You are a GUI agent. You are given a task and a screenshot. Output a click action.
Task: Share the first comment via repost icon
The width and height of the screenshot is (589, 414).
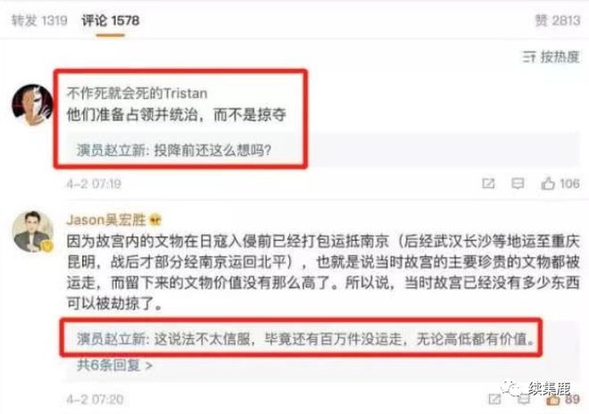[488, 183]
